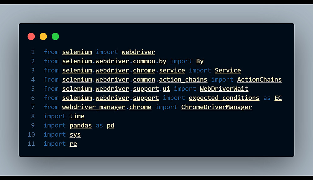Click the 'By' class name on line 2
Viewport: 313px width, 180px height.
pyautogui.click(x=200, y=61)
